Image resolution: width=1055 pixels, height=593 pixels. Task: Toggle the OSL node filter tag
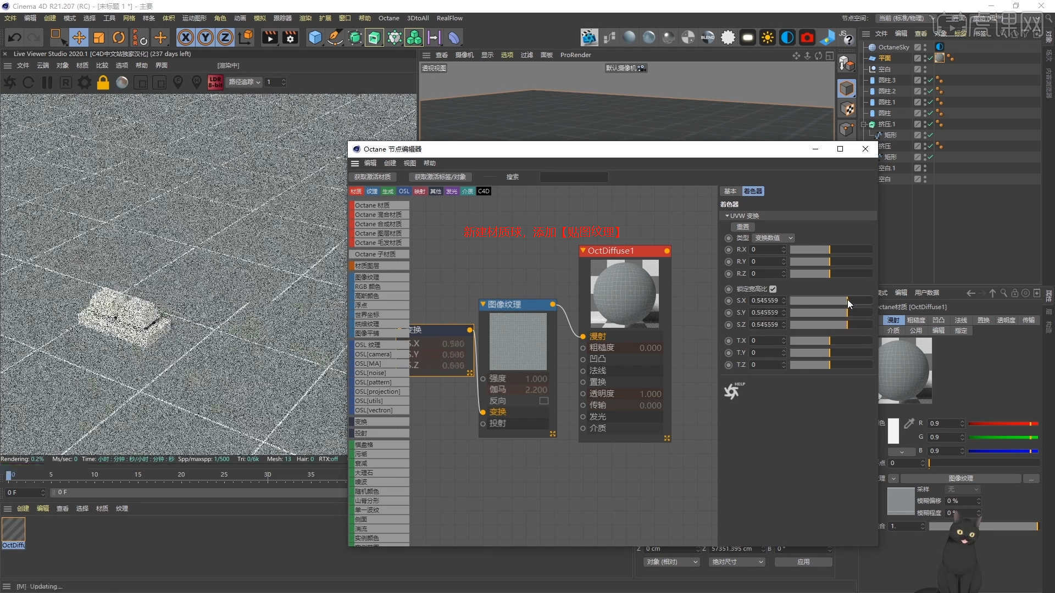point(404,191)
